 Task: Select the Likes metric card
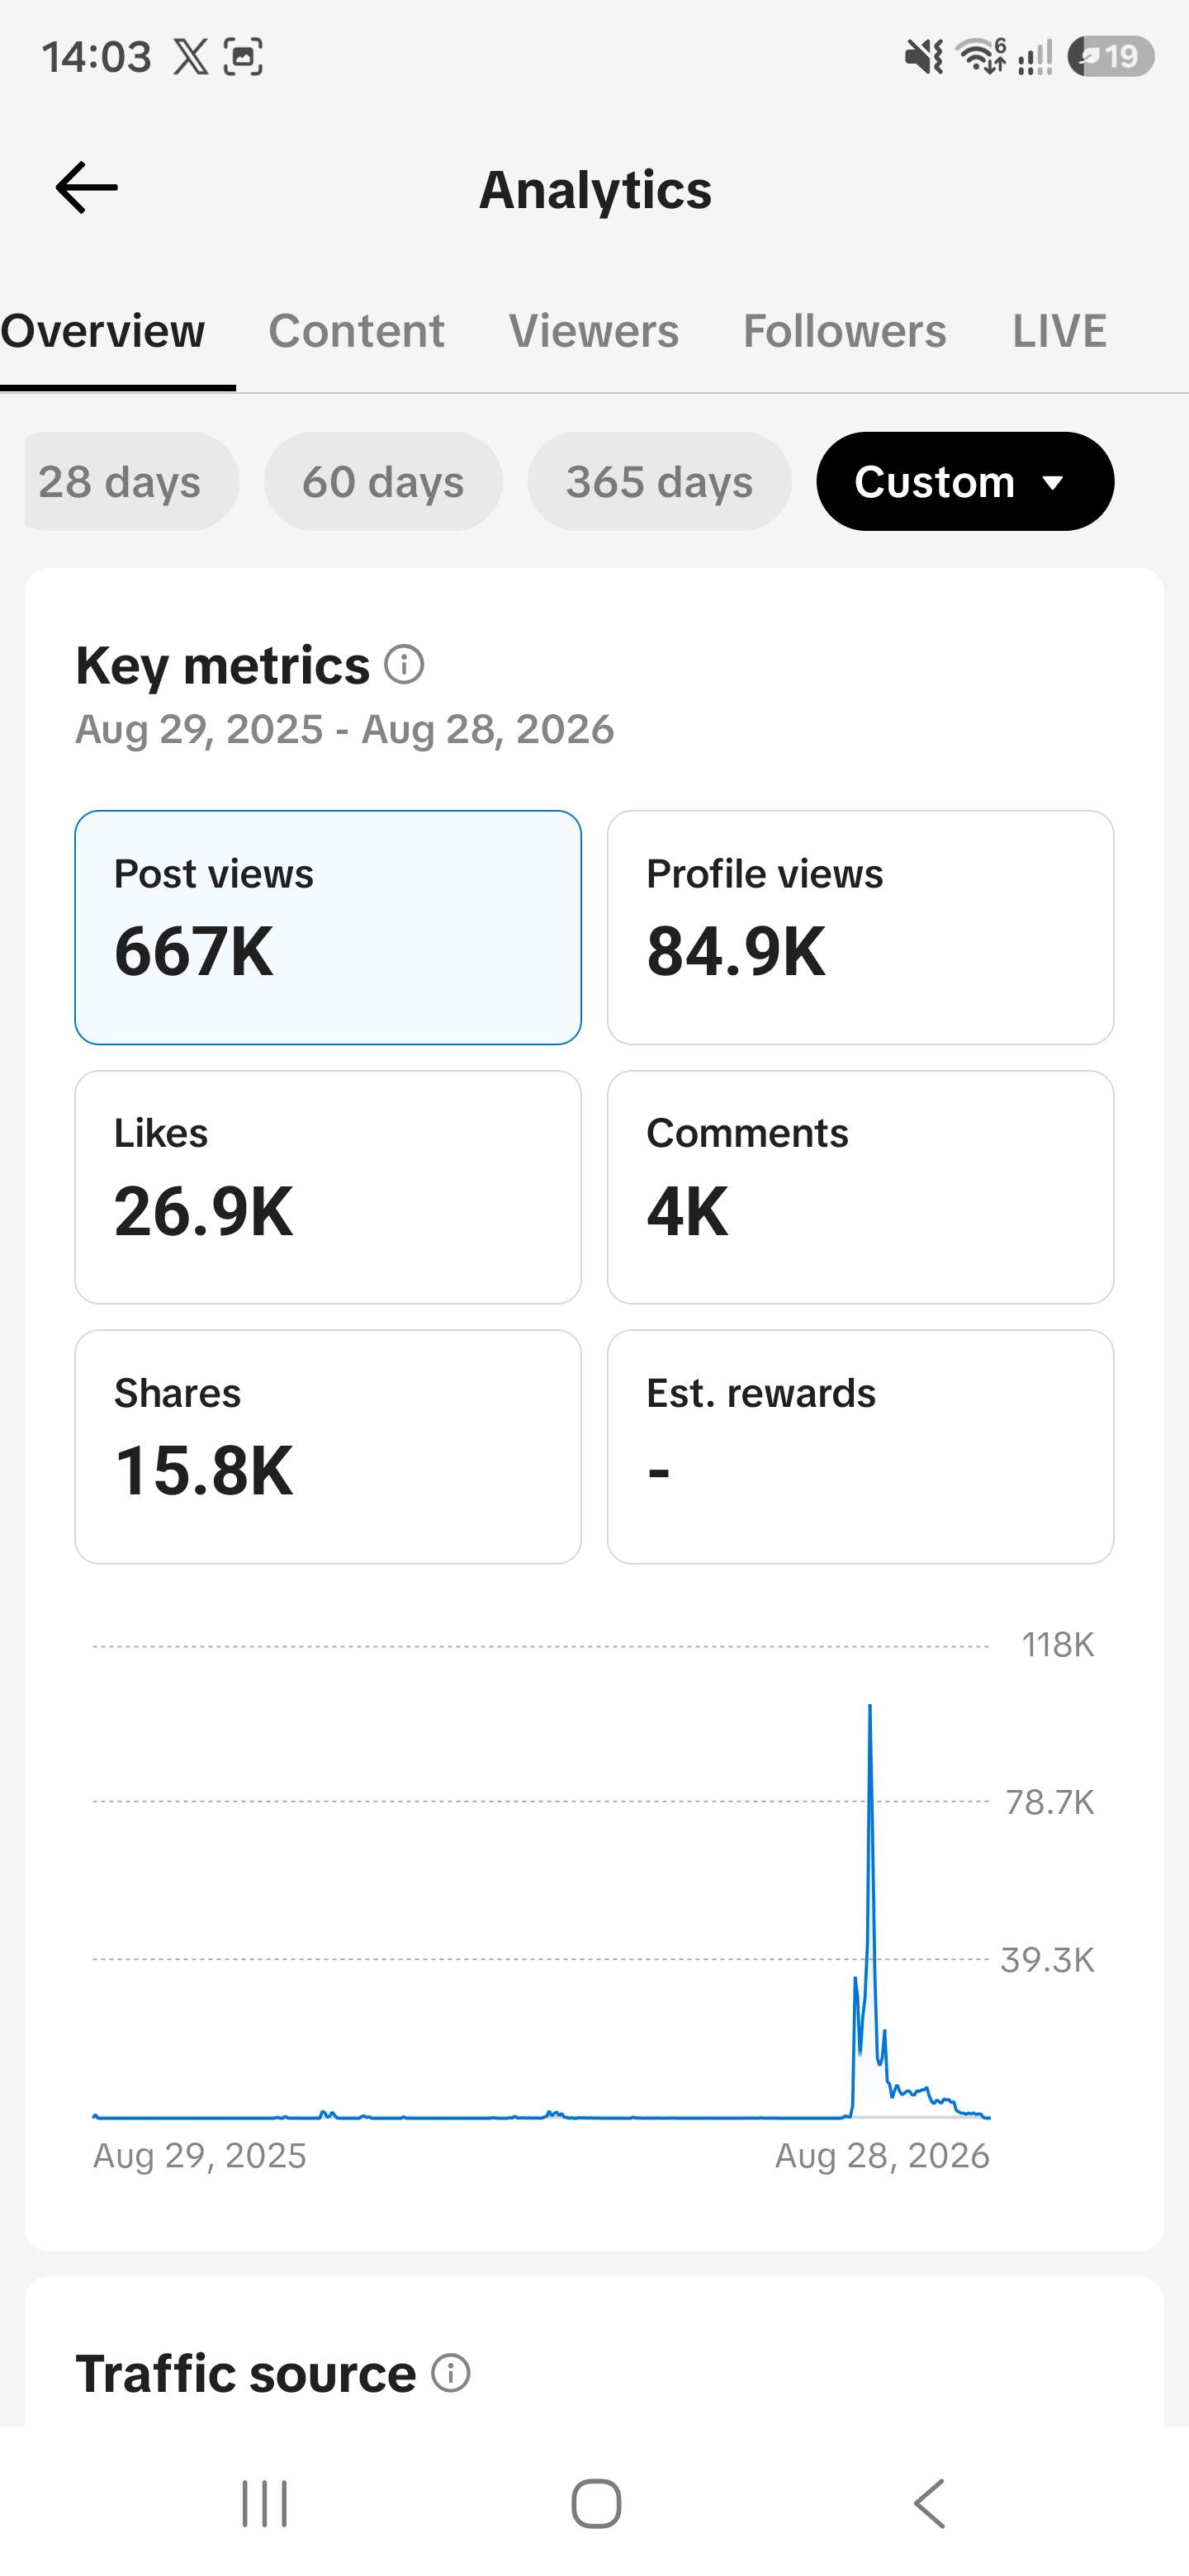(328, 1187)
